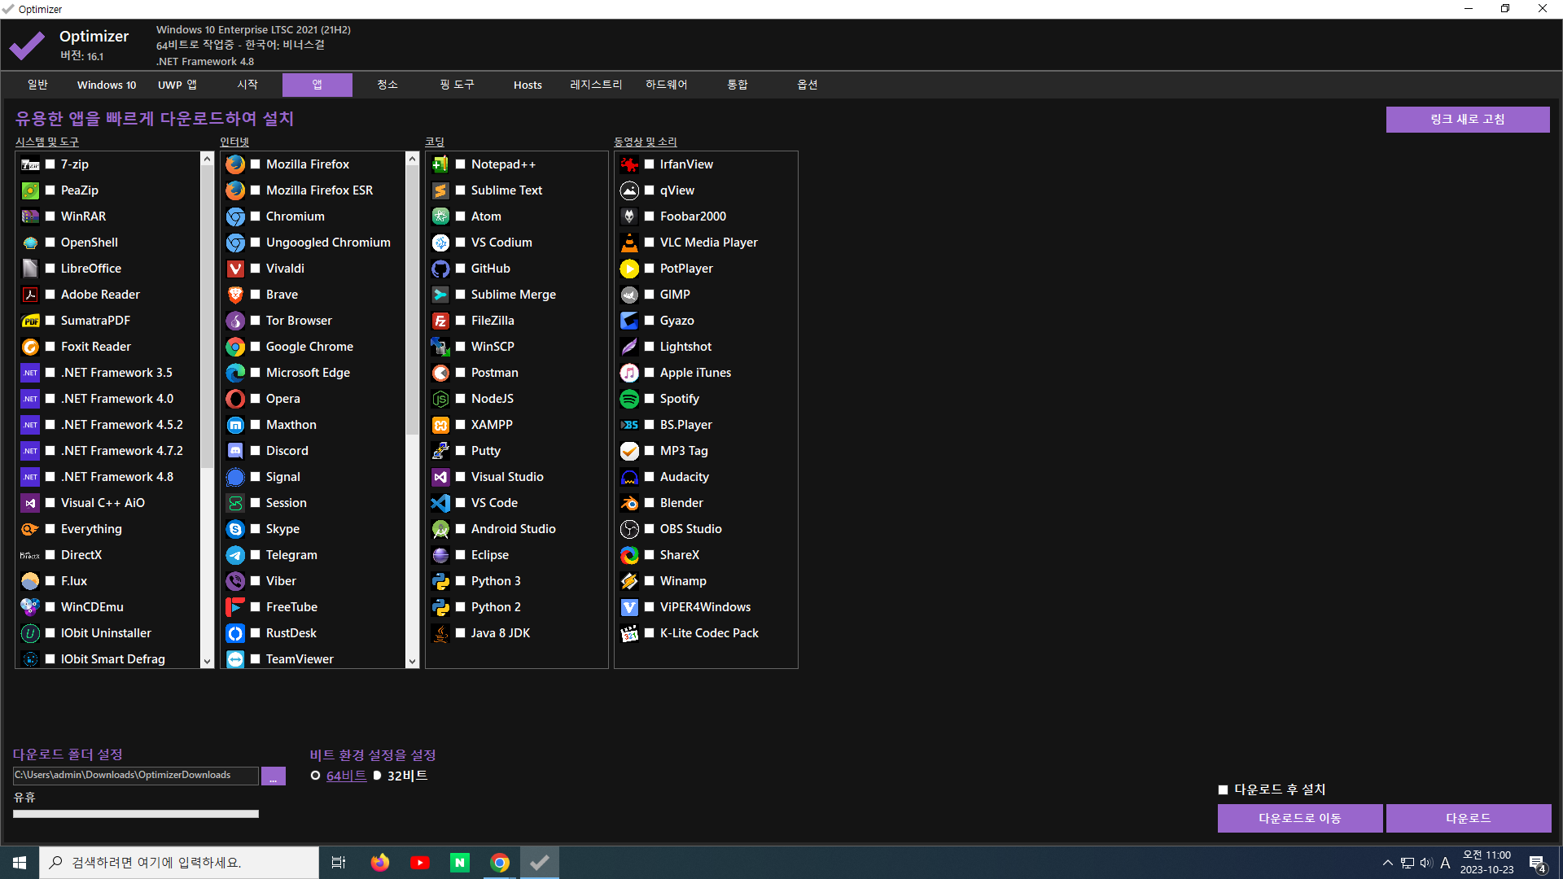Click up arrow of internet list scrollbar
The image size is (1563, 879).
[412, 159]
